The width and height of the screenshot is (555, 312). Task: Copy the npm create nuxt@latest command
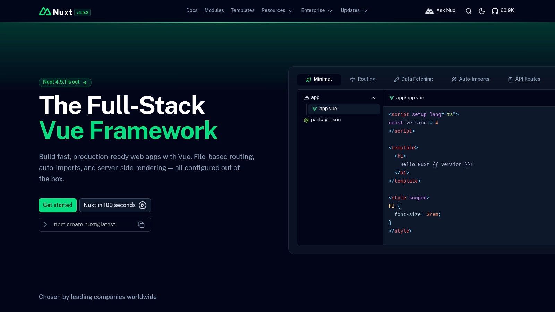(x=141, y=225)
